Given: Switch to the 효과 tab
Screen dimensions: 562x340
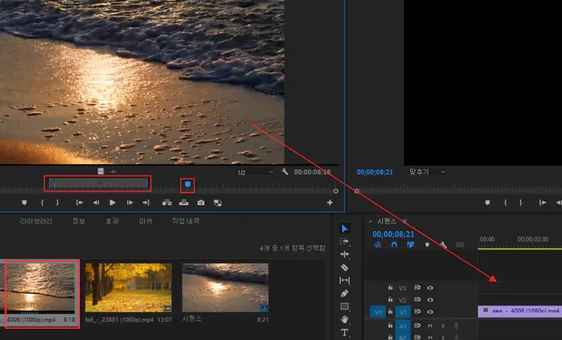Looking at the screenshot, I should click(112, 221).
